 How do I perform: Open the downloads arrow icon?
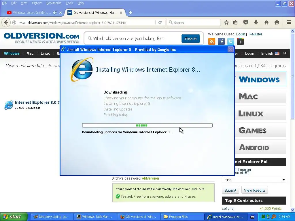tap(256, 22)
